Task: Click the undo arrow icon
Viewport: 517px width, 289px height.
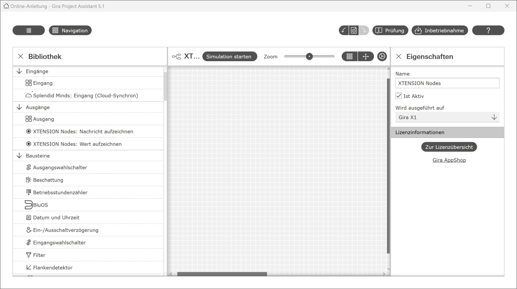Action: tap(343, 30)
